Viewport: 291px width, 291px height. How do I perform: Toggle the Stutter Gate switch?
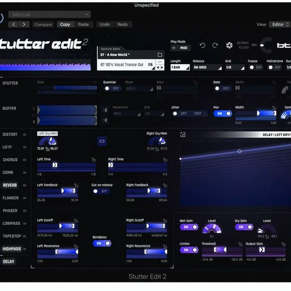222,89
